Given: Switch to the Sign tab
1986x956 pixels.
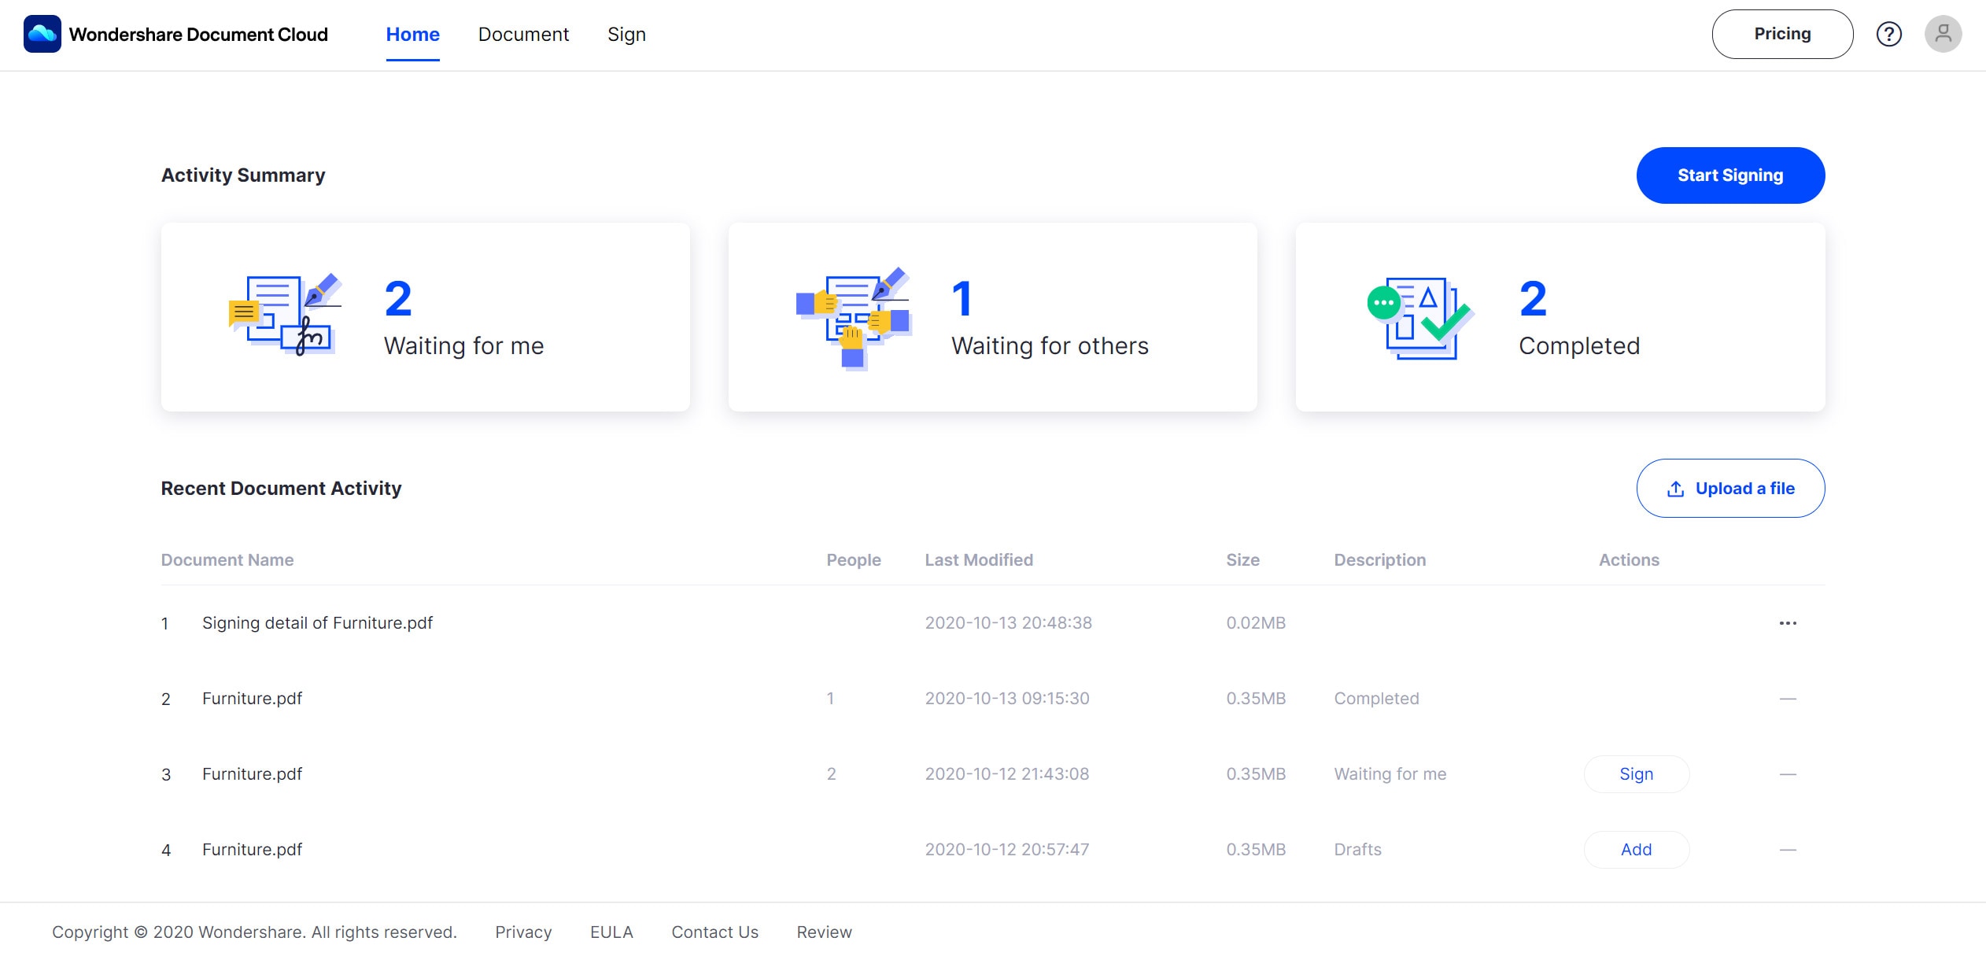Looking at the screenshot, I should (626, 35).
